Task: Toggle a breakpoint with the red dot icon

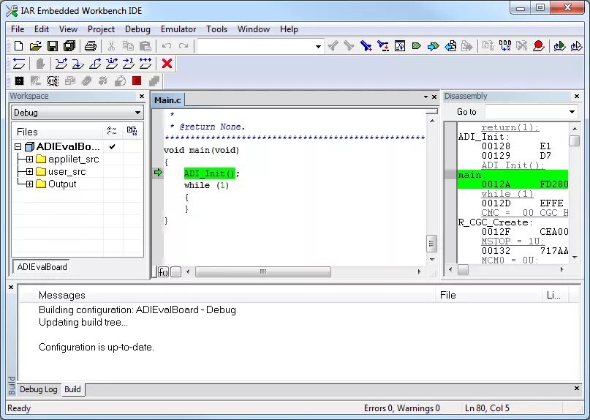Action: [x=539, y=46]
